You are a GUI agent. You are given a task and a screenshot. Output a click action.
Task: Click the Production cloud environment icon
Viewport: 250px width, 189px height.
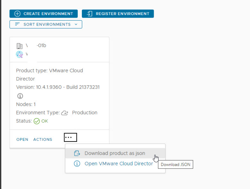[x=65, y=113]
